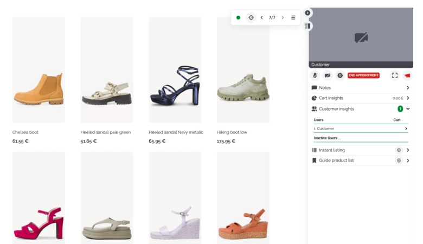The height and width of the screenshot is (244, 423).
Task: Click the 175.95 € price
Action: tap(226, 142)
